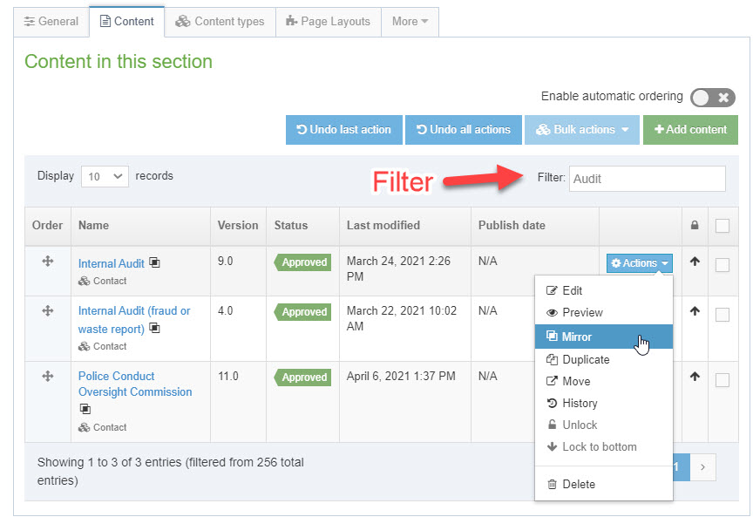
Task: Choose Unlock in the Actions menu
Action: pyautogui.click(x=604, y=425)
